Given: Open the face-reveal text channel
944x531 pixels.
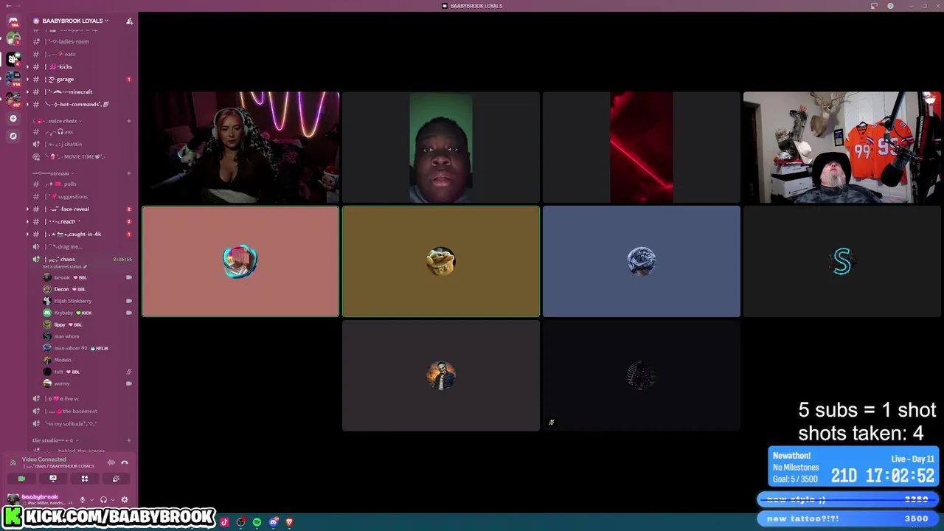Looking at the screenshot, I should (x=81, y=209).
